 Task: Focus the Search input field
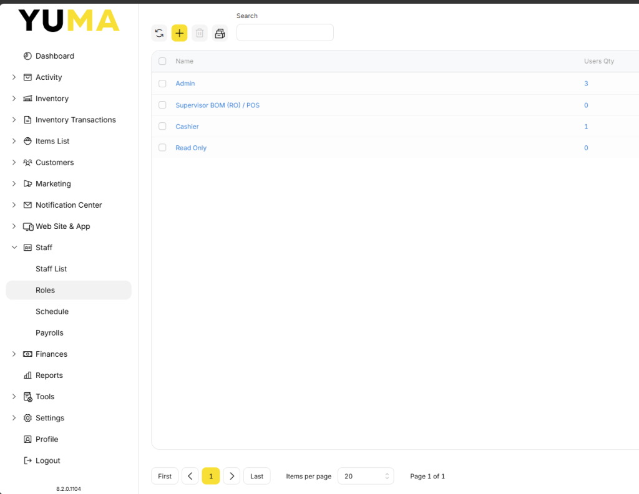285,32
